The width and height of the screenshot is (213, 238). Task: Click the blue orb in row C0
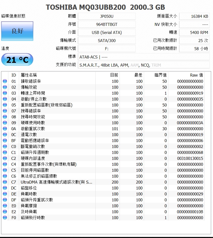tap(5, 146)
